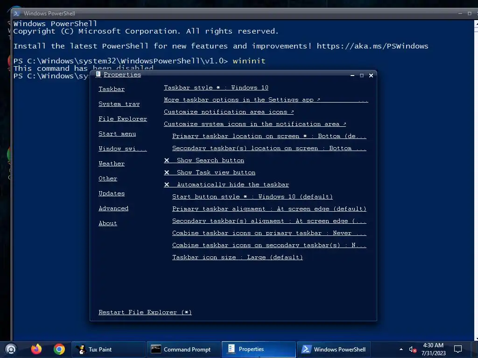Change Start button style option
This screenshot has height=358, width=478.
(253, 197)
